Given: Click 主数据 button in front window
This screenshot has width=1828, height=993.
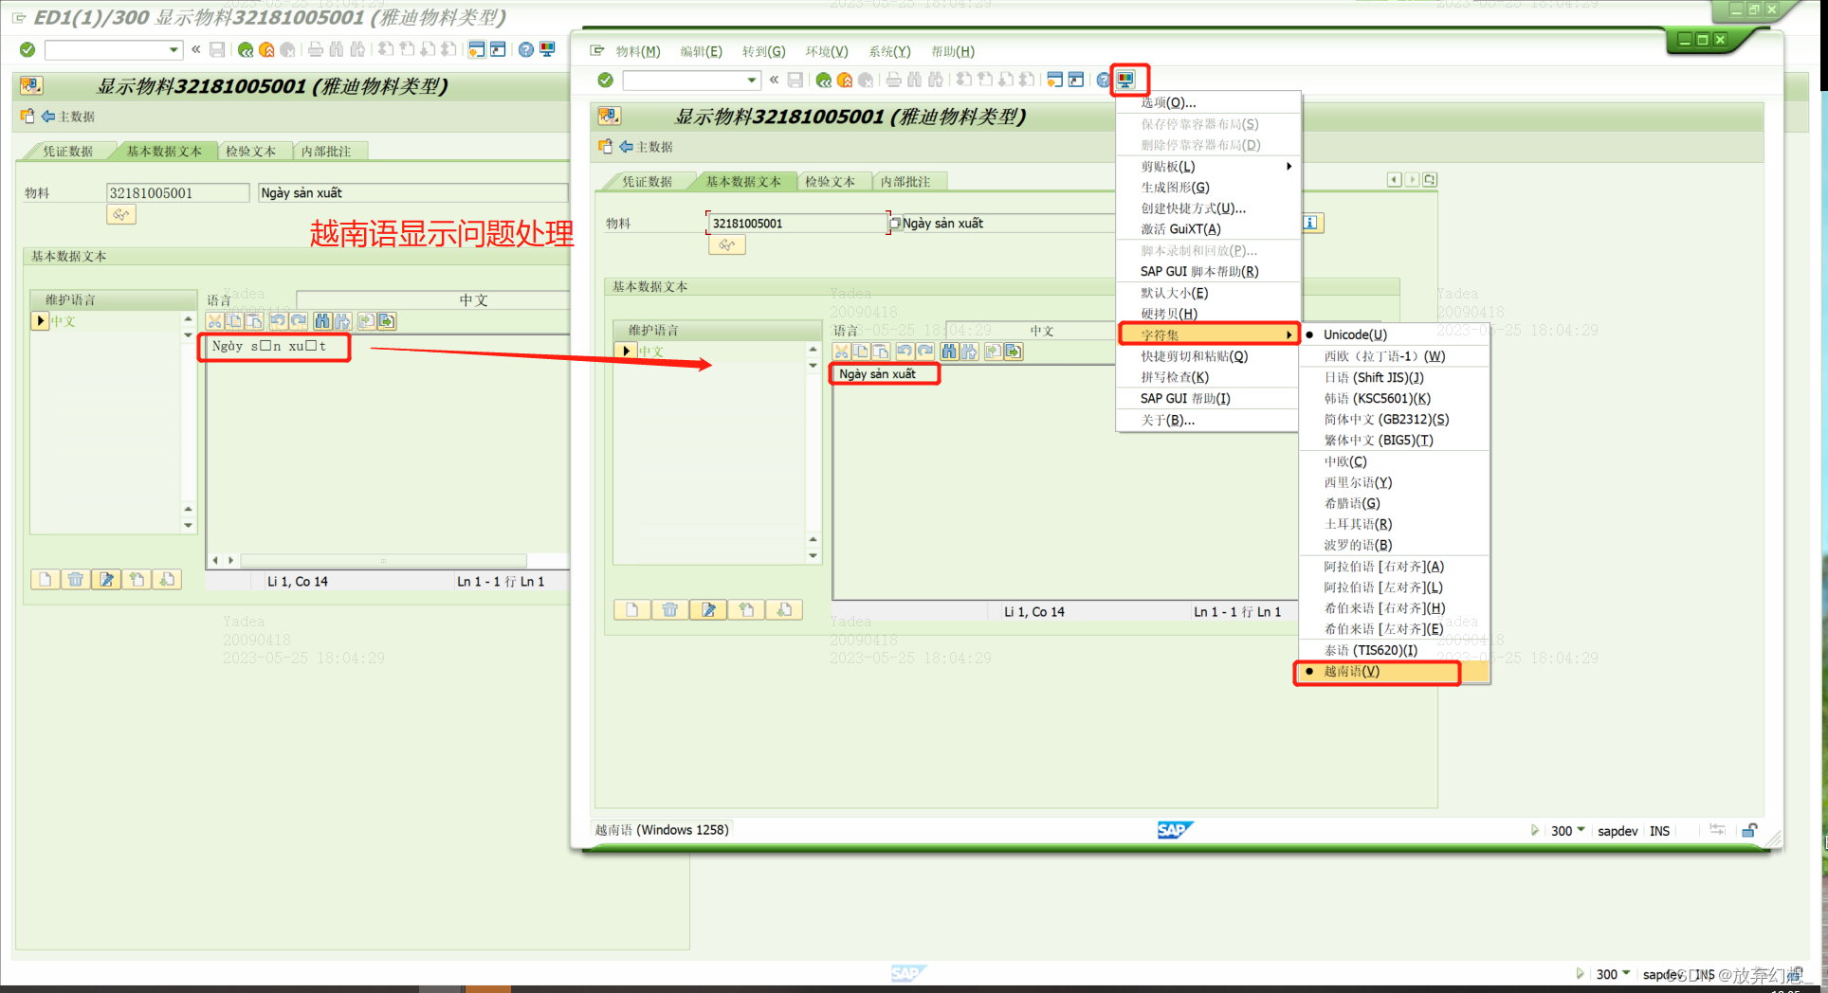Looking at the screenshot, I should click(646, 147).
